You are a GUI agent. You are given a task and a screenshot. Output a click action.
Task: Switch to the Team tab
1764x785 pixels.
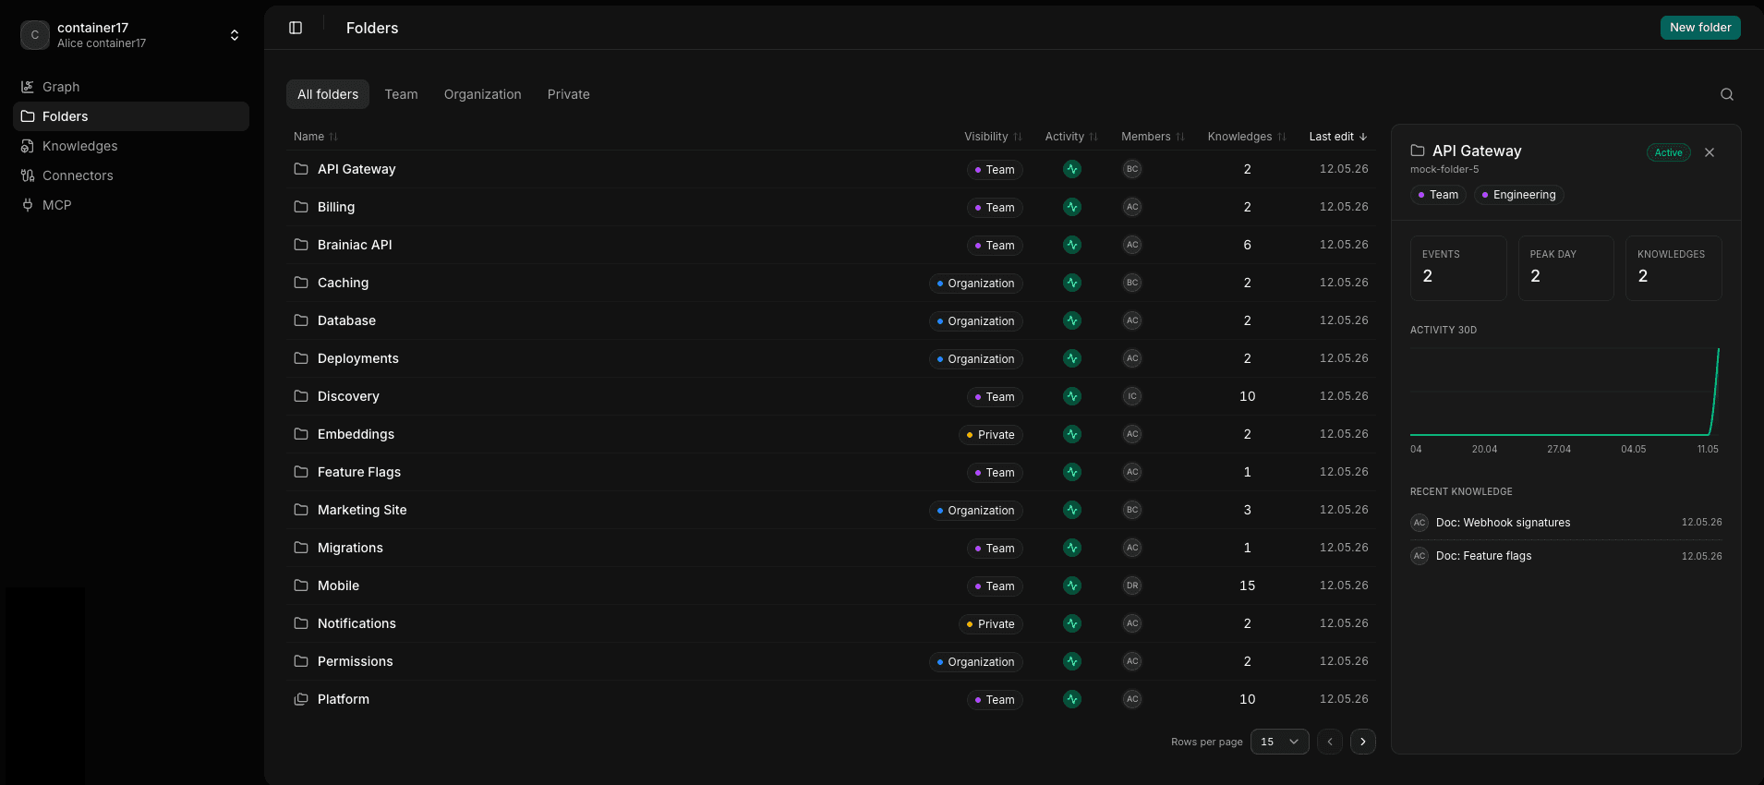tap(401, 94)
